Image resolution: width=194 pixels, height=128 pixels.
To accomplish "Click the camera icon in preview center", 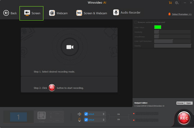I will point(70,47).
